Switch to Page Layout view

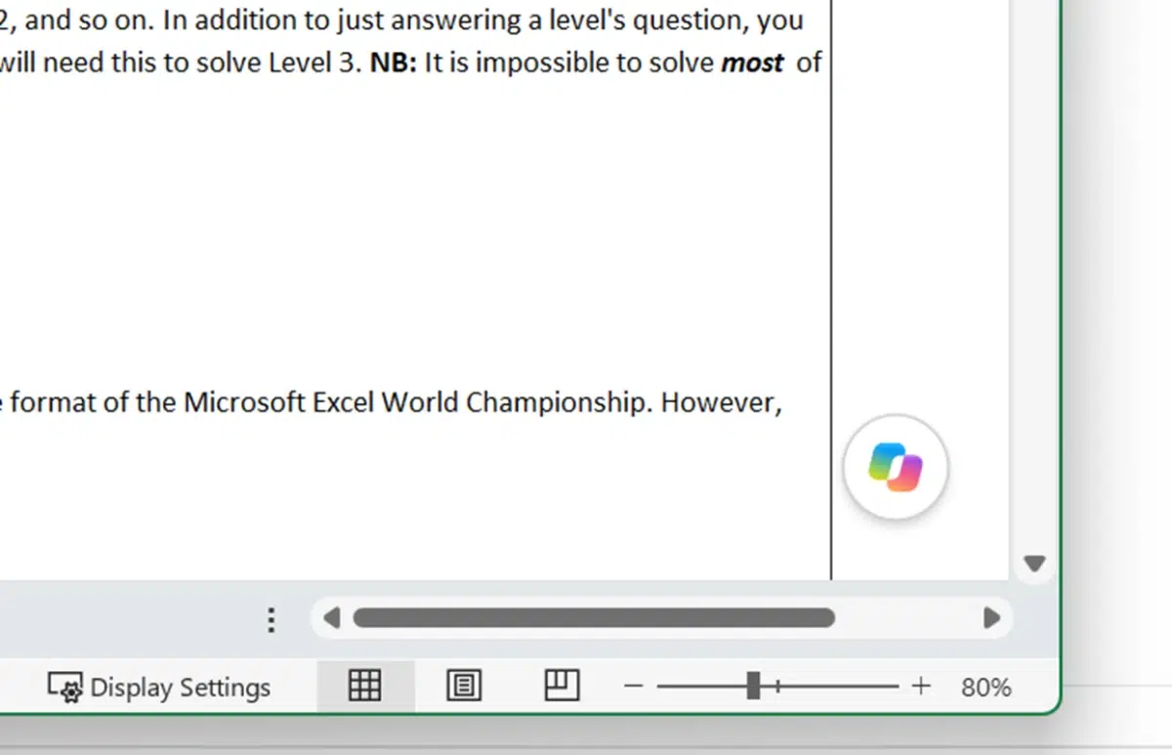(464, 687)
